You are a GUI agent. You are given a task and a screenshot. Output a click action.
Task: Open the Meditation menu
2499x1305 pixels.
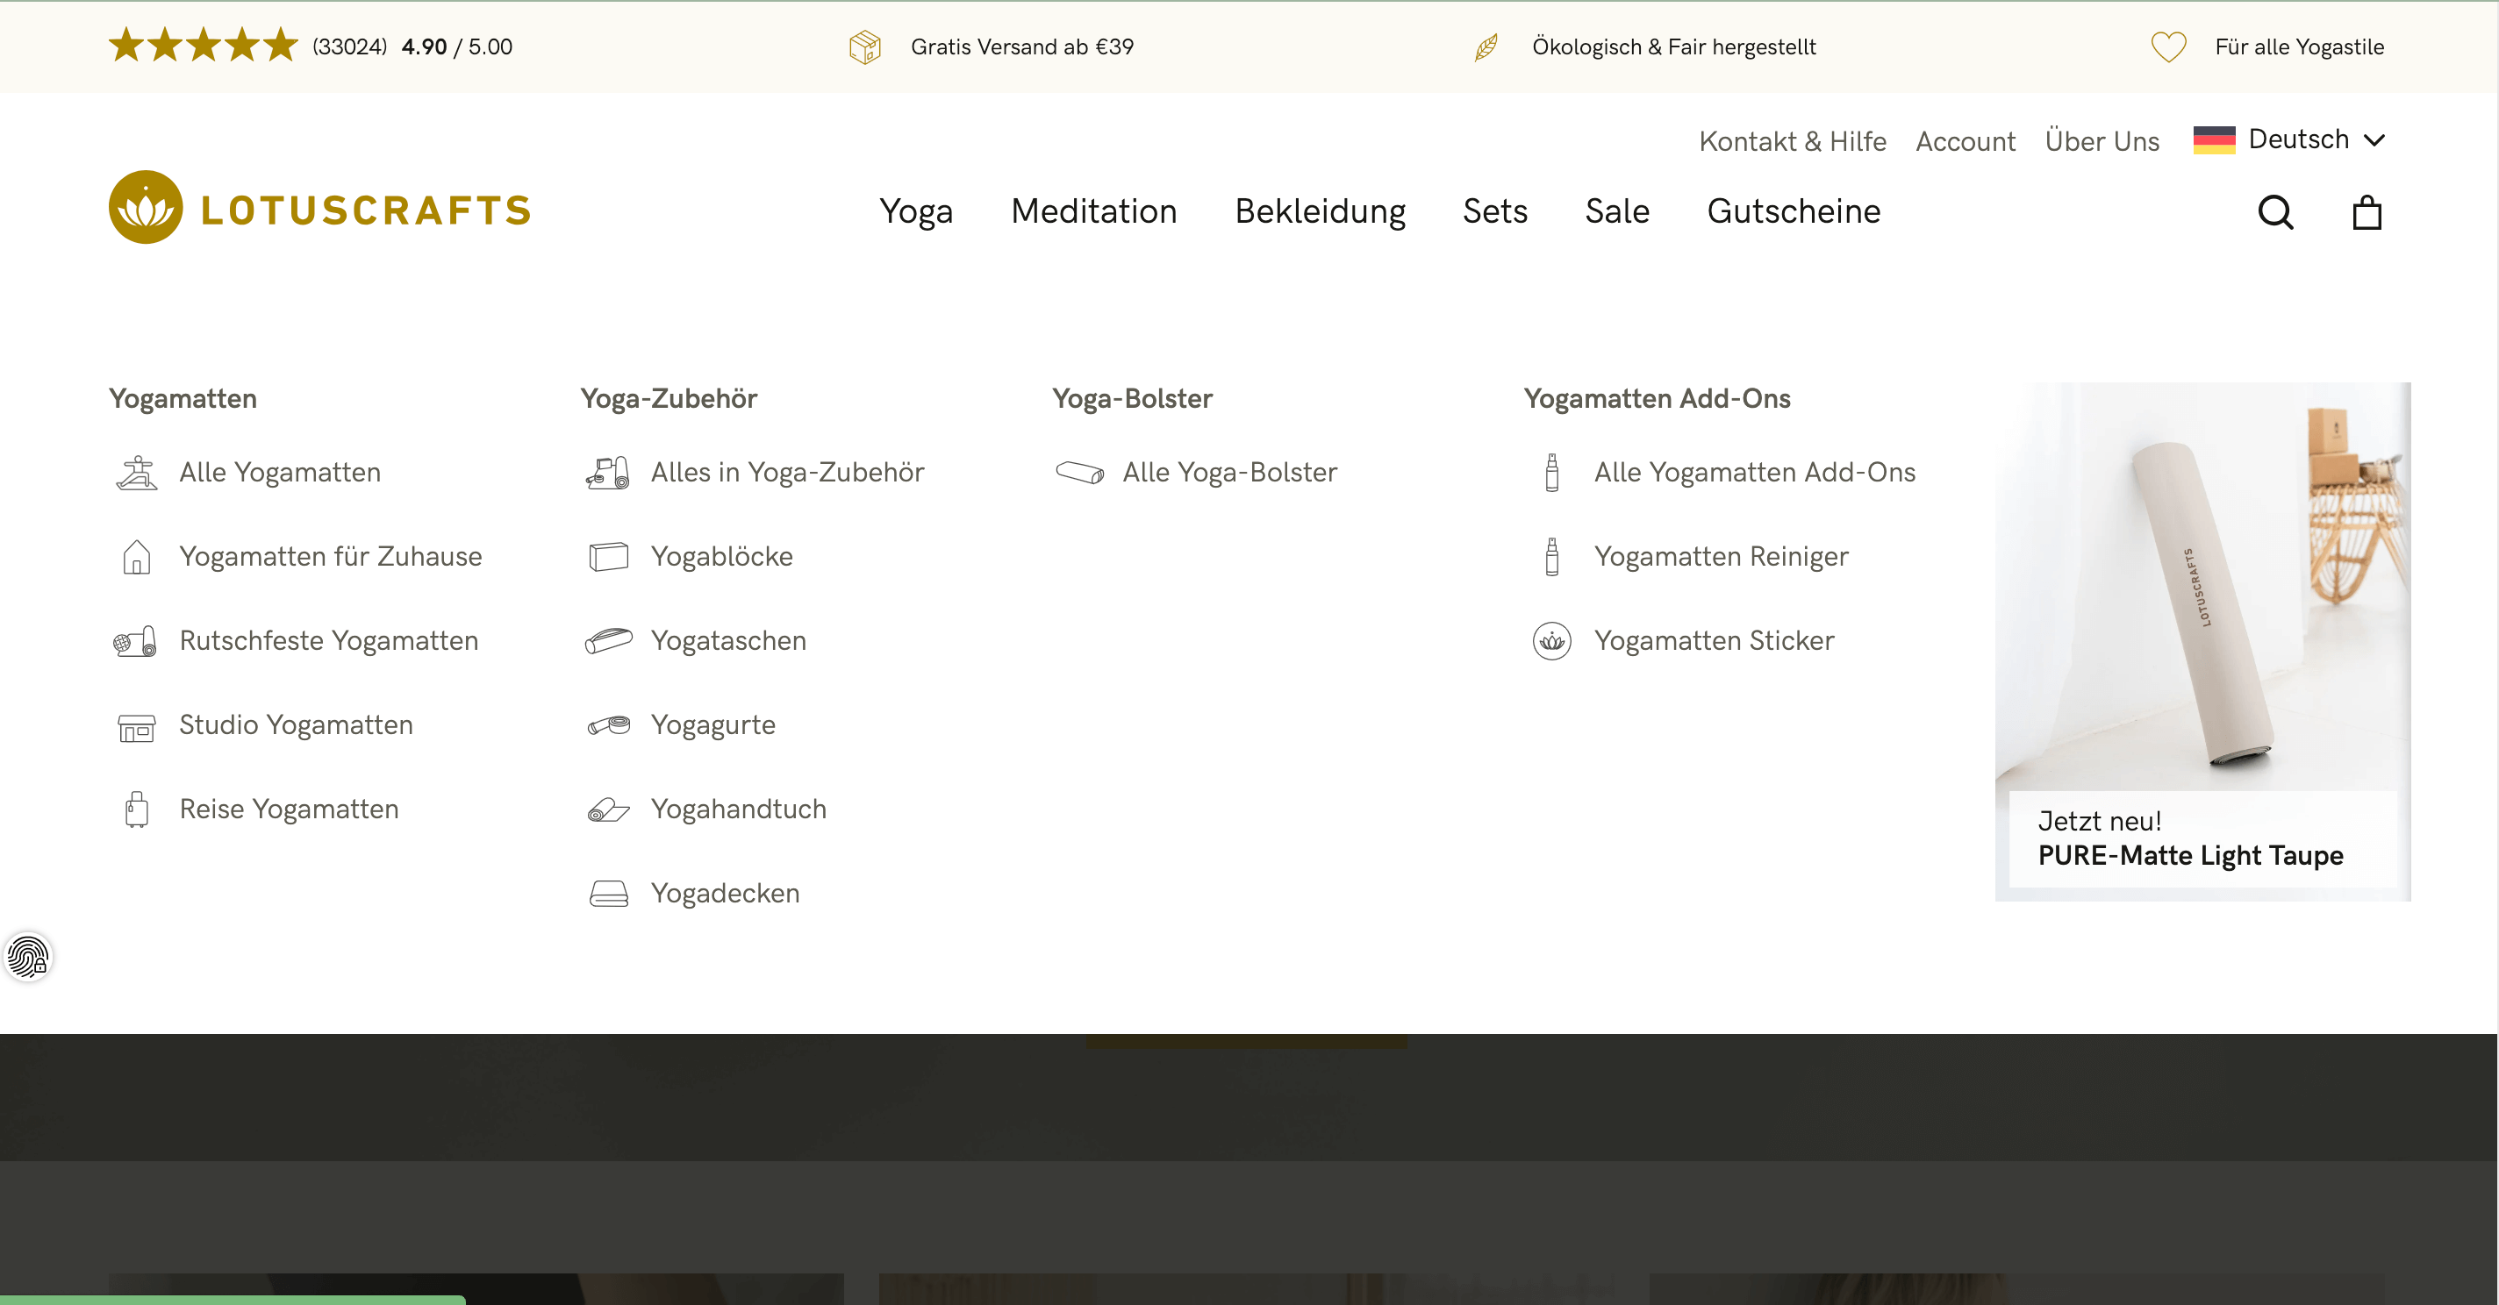(x=1093, y=211)
